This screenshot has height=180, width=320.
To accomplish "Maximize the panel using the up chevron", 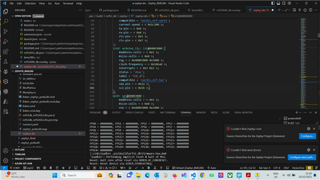I will click(310, 112).
